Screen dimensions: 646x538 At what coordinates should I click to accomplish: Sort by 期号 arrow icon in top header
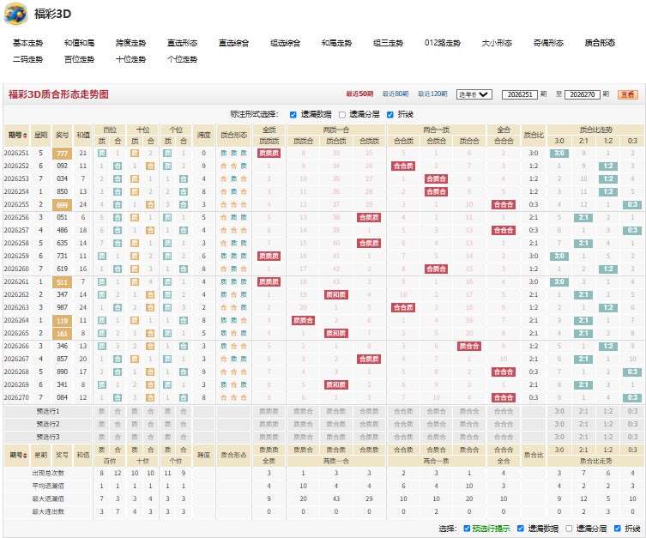click(x=26, y=136)
